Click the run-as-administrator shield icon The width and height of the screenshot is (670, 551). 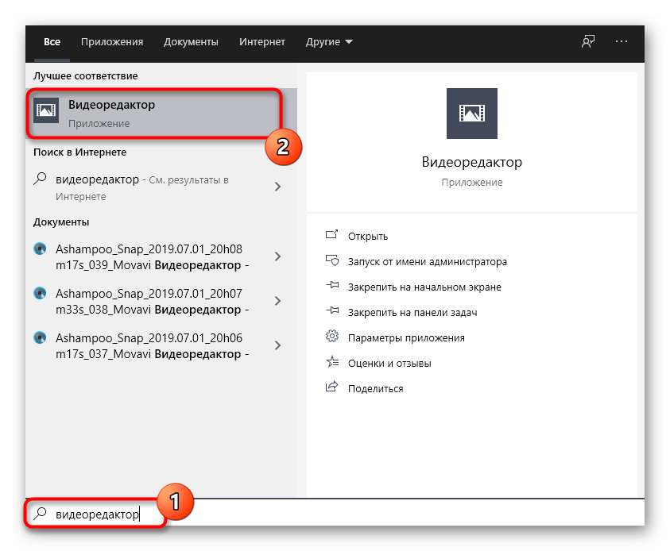[x=332, y=261]
